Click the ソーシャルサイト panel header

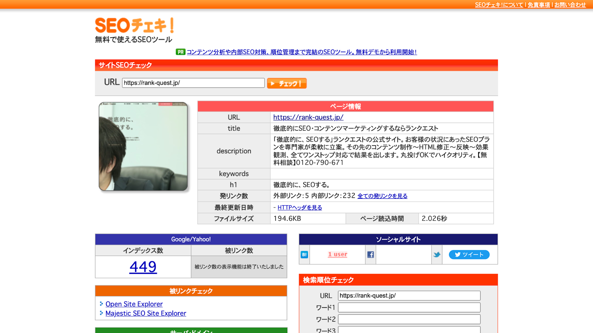coord(398,239)
